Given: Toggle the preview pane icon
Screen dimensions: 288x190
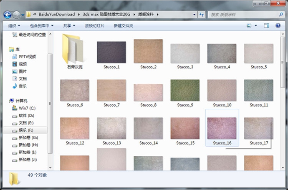Looking at the screenshot, I should [x=267, y=25].
